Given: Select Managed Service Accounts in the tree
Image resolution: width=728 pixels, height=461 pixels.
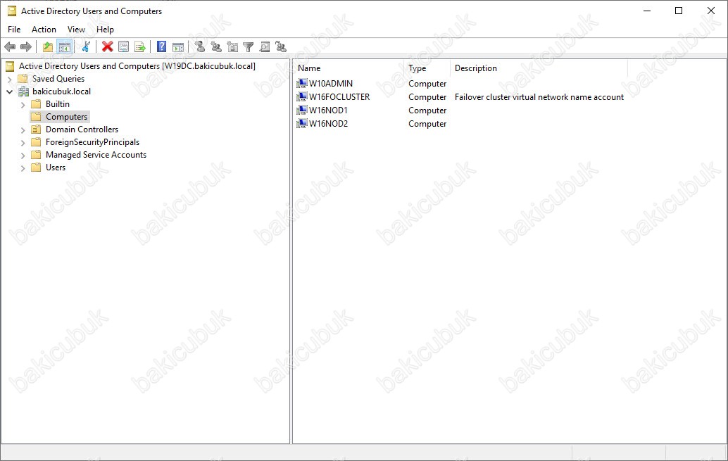Looking at the screenshot, I should point(96,155).
